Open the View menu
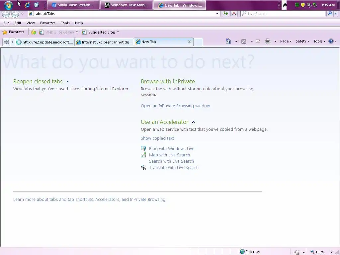 31,23
